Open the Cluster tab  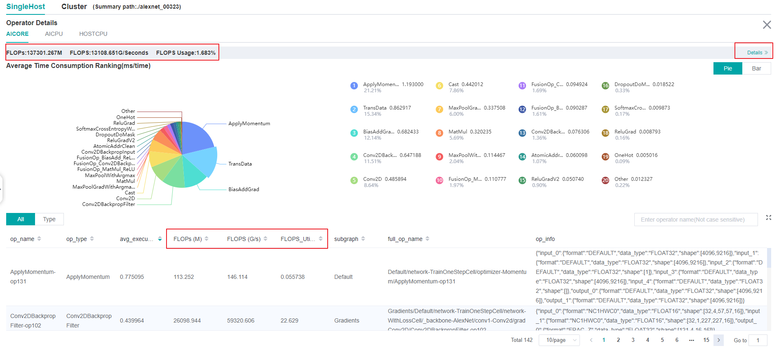pyautogui.click(x=74, y=7)
